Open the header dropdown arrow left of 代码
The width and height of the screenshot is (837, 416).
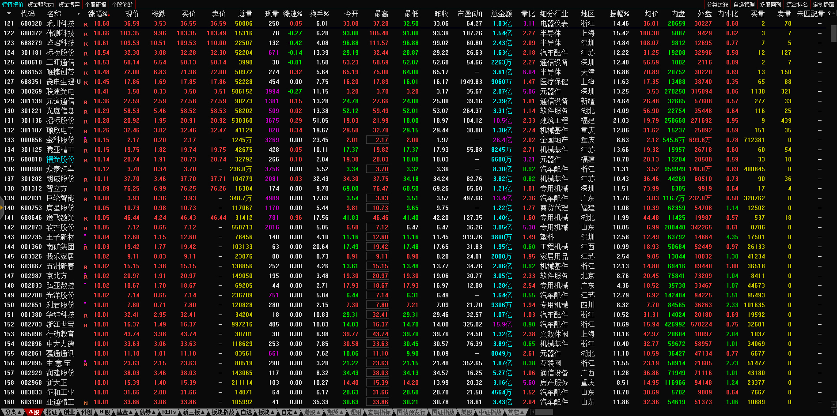[9, 14]
